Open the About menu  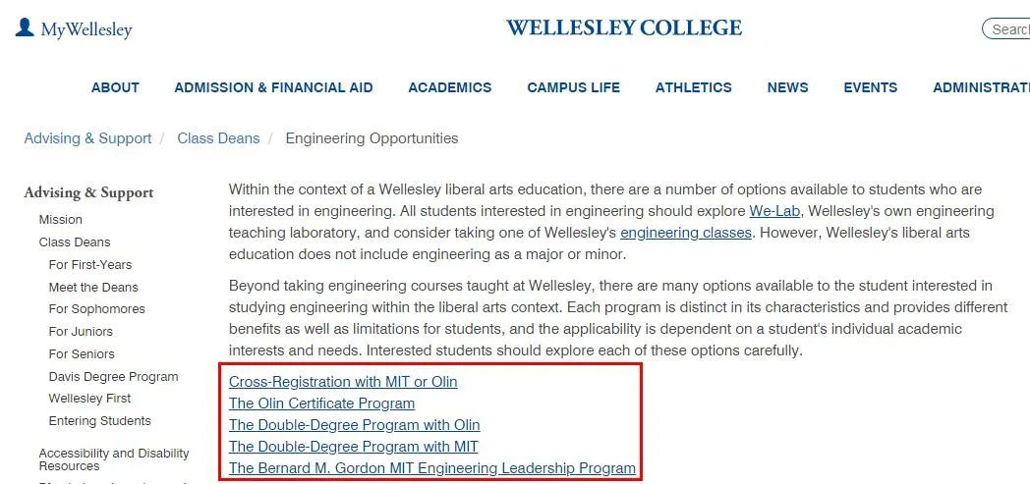tap(115, 87)
